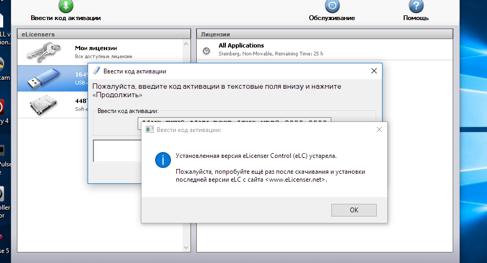Select the keys icon for Мои лицензии
The height and width of the screenshot is (263, 487).
(43, 52)
